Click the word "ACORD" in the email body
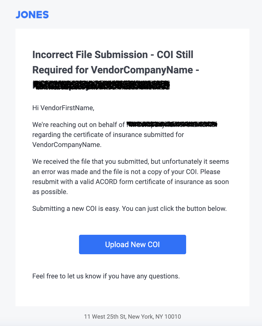This screenshot has width=262, height=326. point(106,182)
